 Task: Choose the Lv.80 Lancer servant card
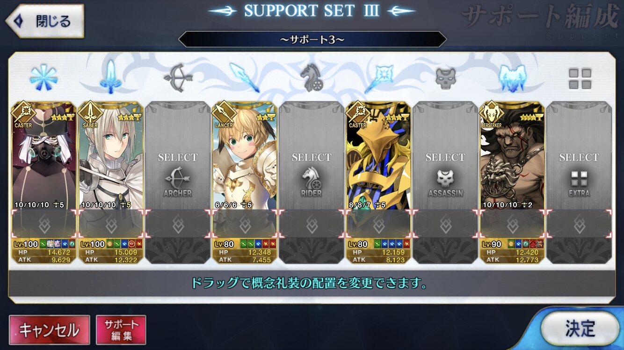pyautogui.click(x=244, y=183)
